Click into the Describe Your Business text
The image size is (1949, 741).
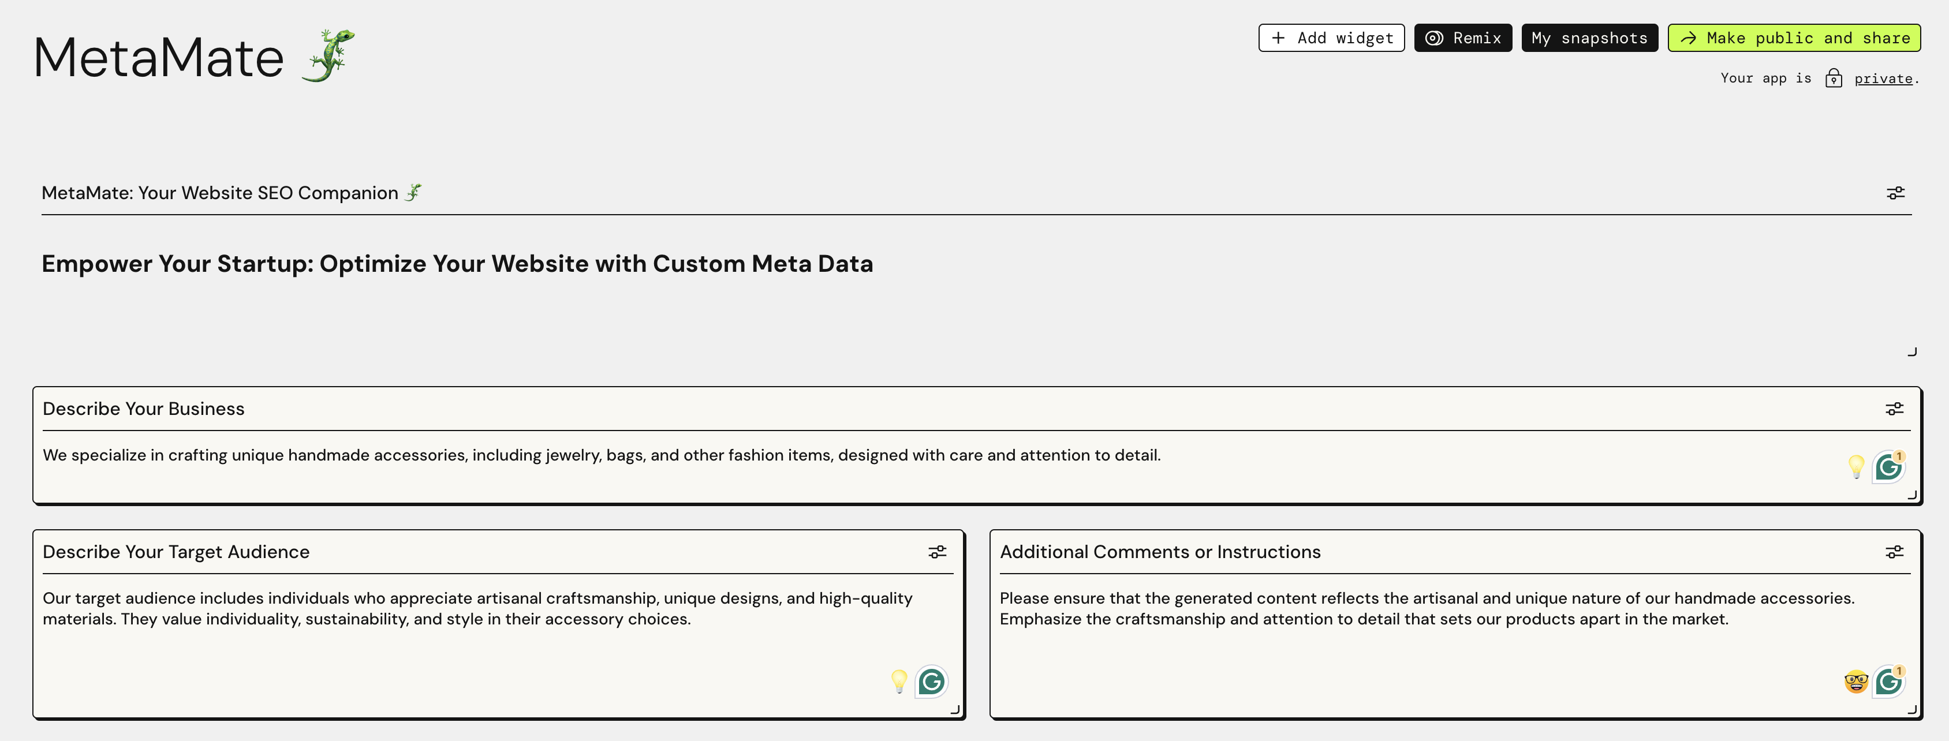pyautogui.click(x=601, y=455)
